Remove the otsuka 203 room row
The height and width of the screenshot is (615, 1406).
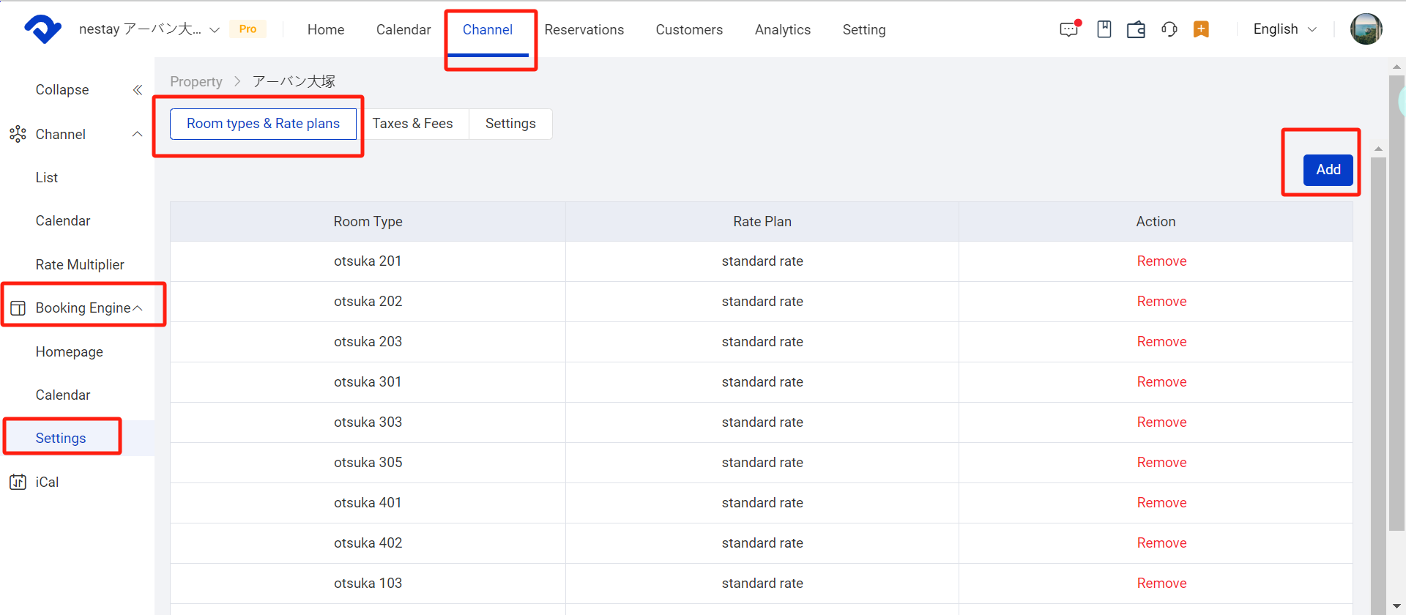click(x=1161, y=342)
